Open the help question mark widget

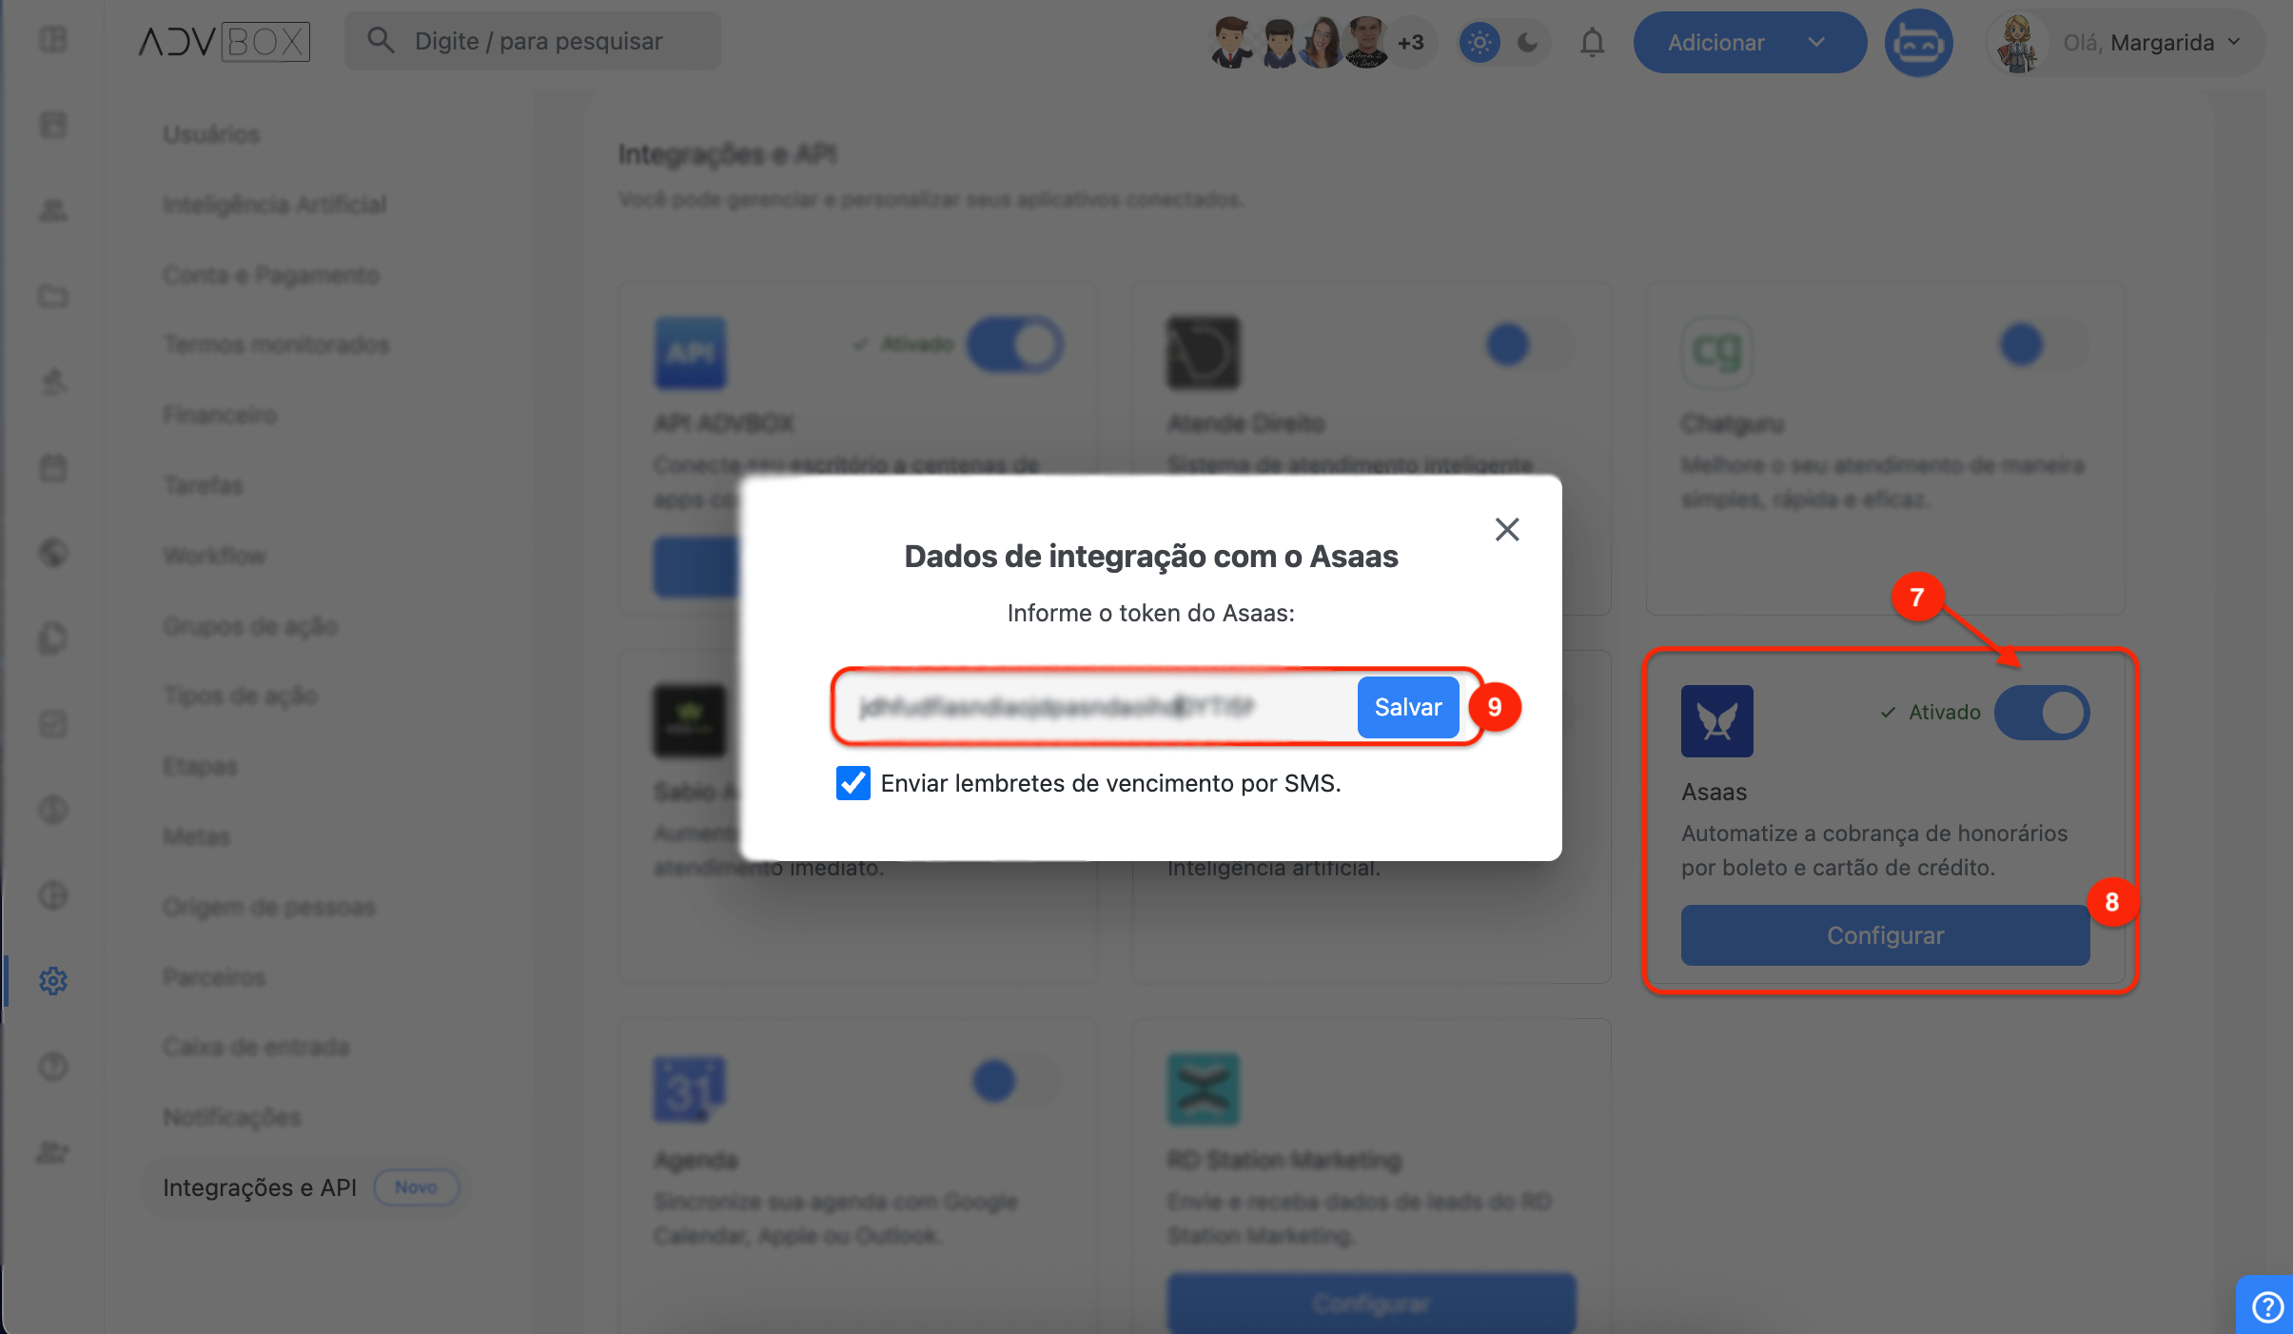(x=2267, y=1306)
